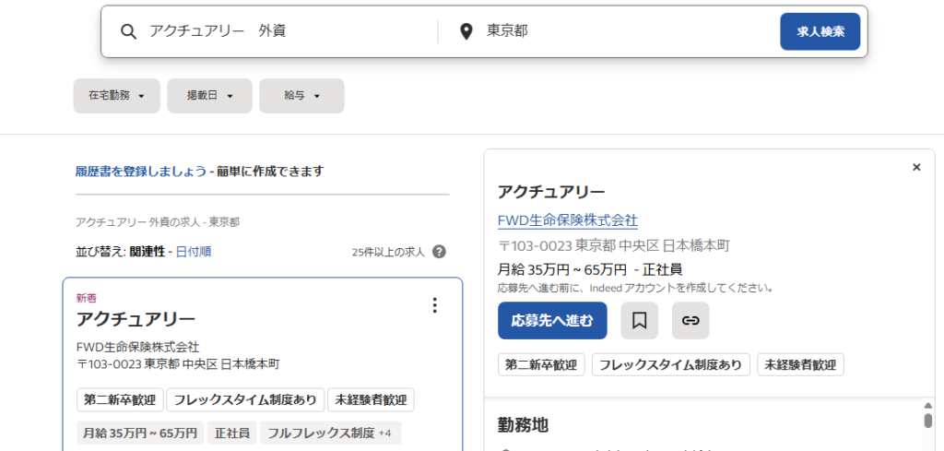Expand the 在宅勤務 filter dropdown

117,96
